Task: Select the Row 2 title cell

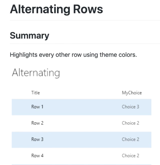Action: click(x=37, y=123)
